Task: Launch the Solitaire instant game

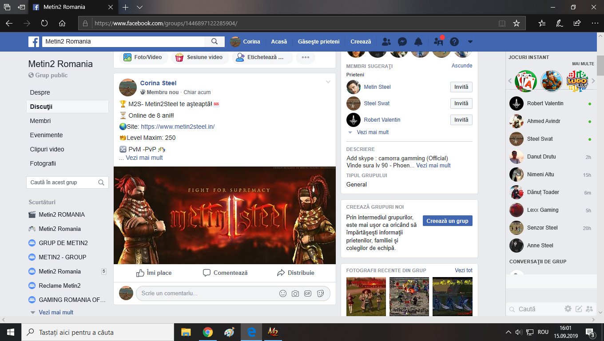Action: click(x=526, y=81)
